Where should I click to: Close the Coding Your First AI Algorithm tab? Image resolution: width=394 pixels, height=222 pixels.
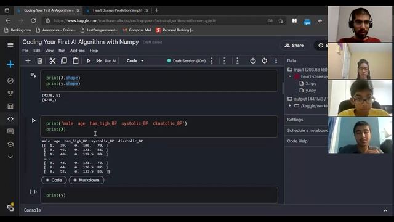(78, 10)
